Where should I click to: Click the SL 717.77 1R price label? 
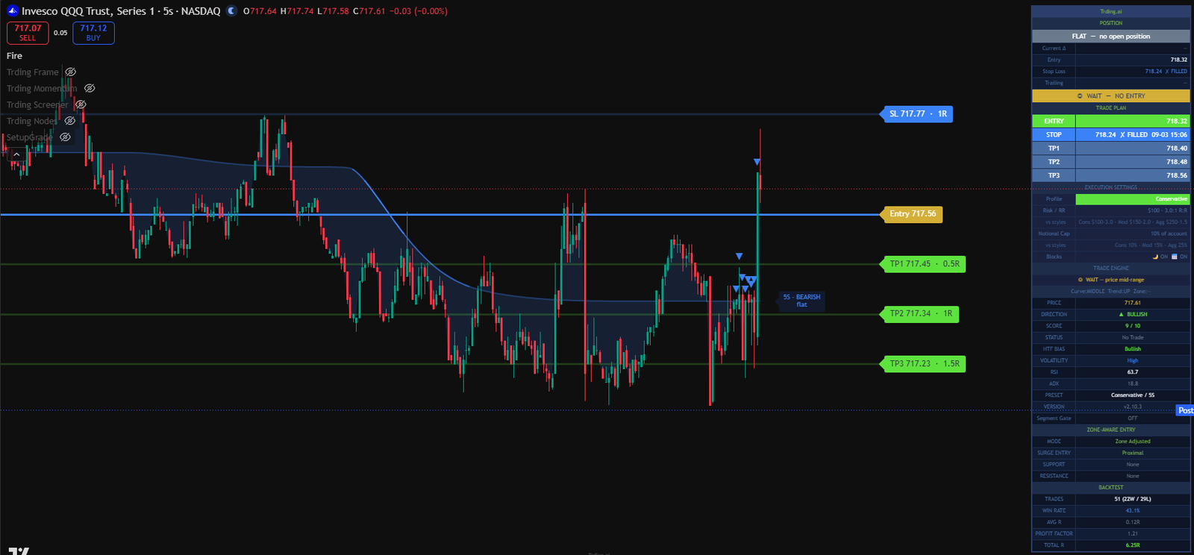click(917, 114)
